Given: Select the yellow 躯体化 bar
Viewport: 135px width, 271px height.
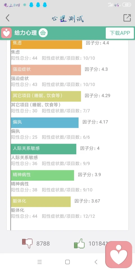Looking at the screenshot, I should (40, 202).
